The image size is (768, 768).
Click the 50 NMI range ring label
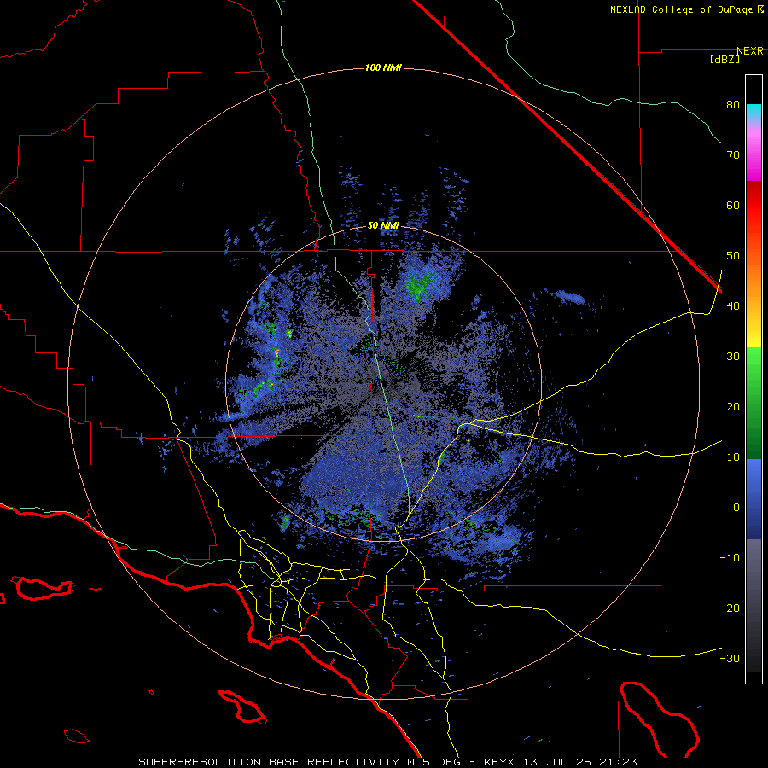[x=383, y=226]
